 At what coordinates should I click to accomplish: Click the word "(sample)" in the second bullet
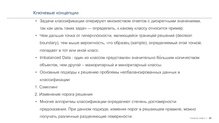click(x=139, y=43)
